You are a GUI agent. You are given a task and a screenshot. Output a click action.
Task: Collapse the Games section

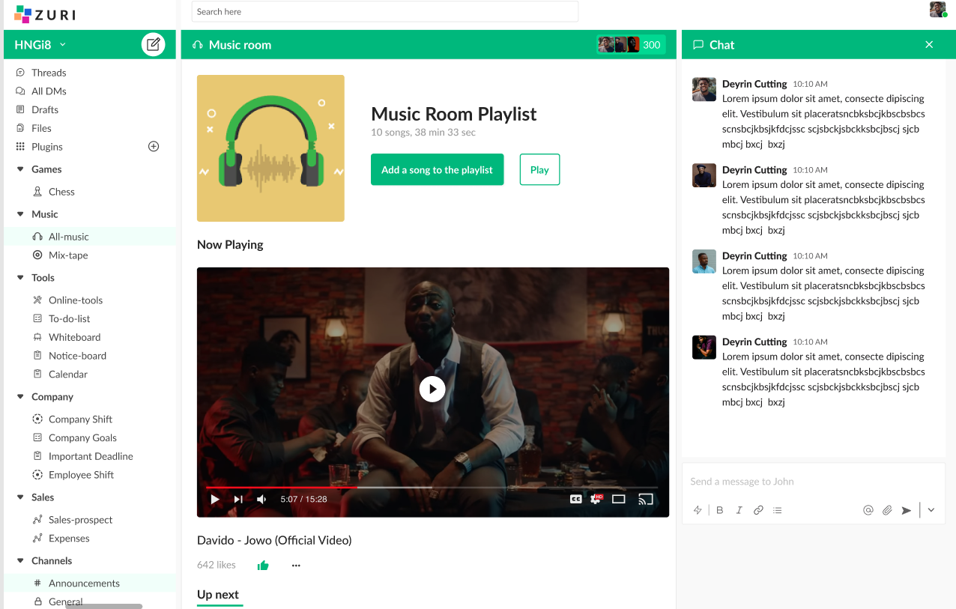tap(20, 169)
